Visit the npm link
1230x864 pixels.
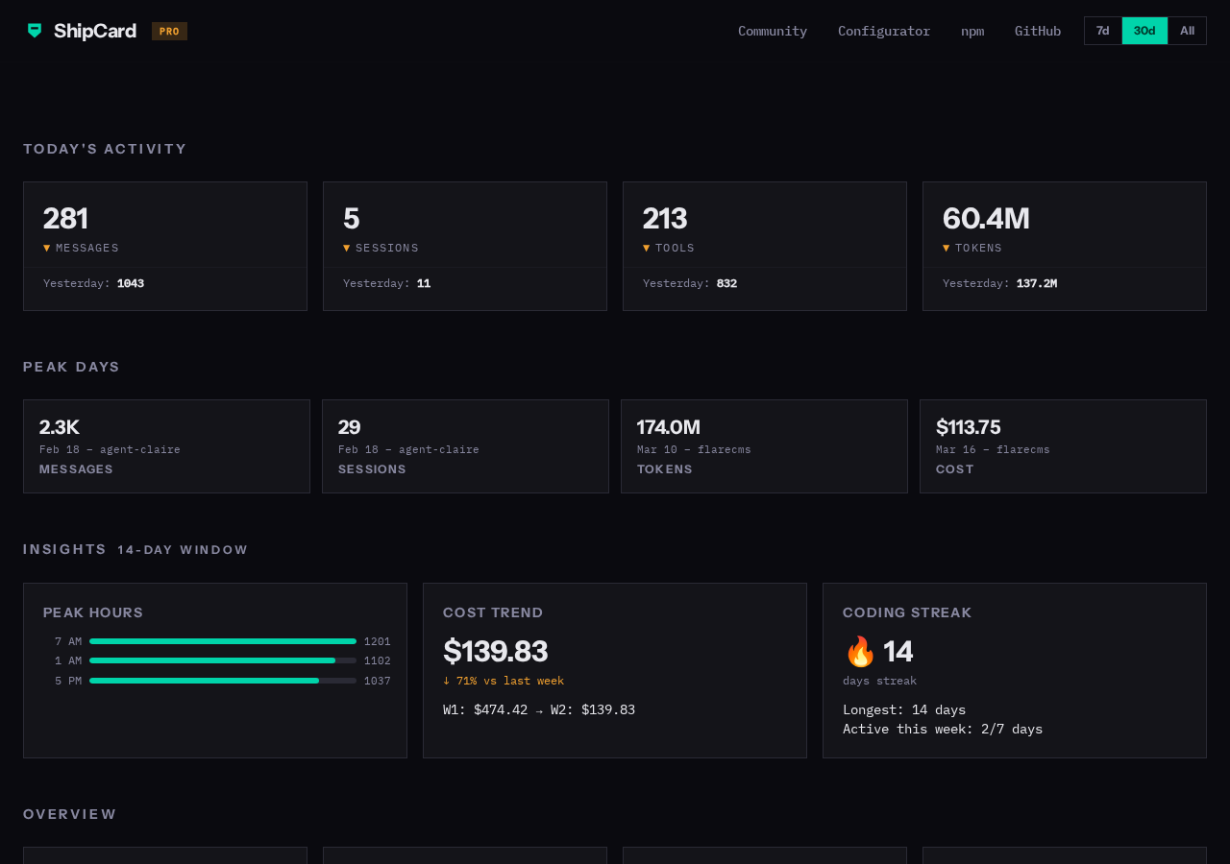point(972,29)
